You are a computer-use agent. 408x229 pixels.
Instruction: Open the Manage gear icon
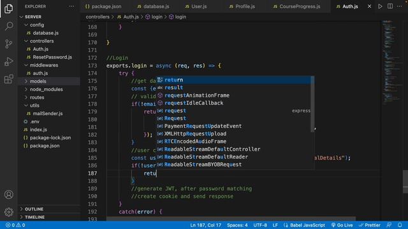click(8, 212)
